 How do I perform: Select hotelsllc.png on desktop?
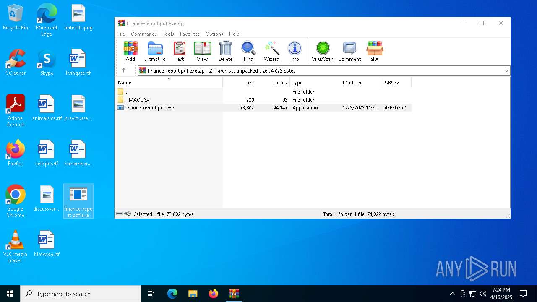78,17
